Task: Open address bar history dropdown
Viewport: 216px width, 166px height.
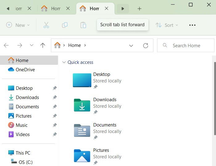Action: 131,45
